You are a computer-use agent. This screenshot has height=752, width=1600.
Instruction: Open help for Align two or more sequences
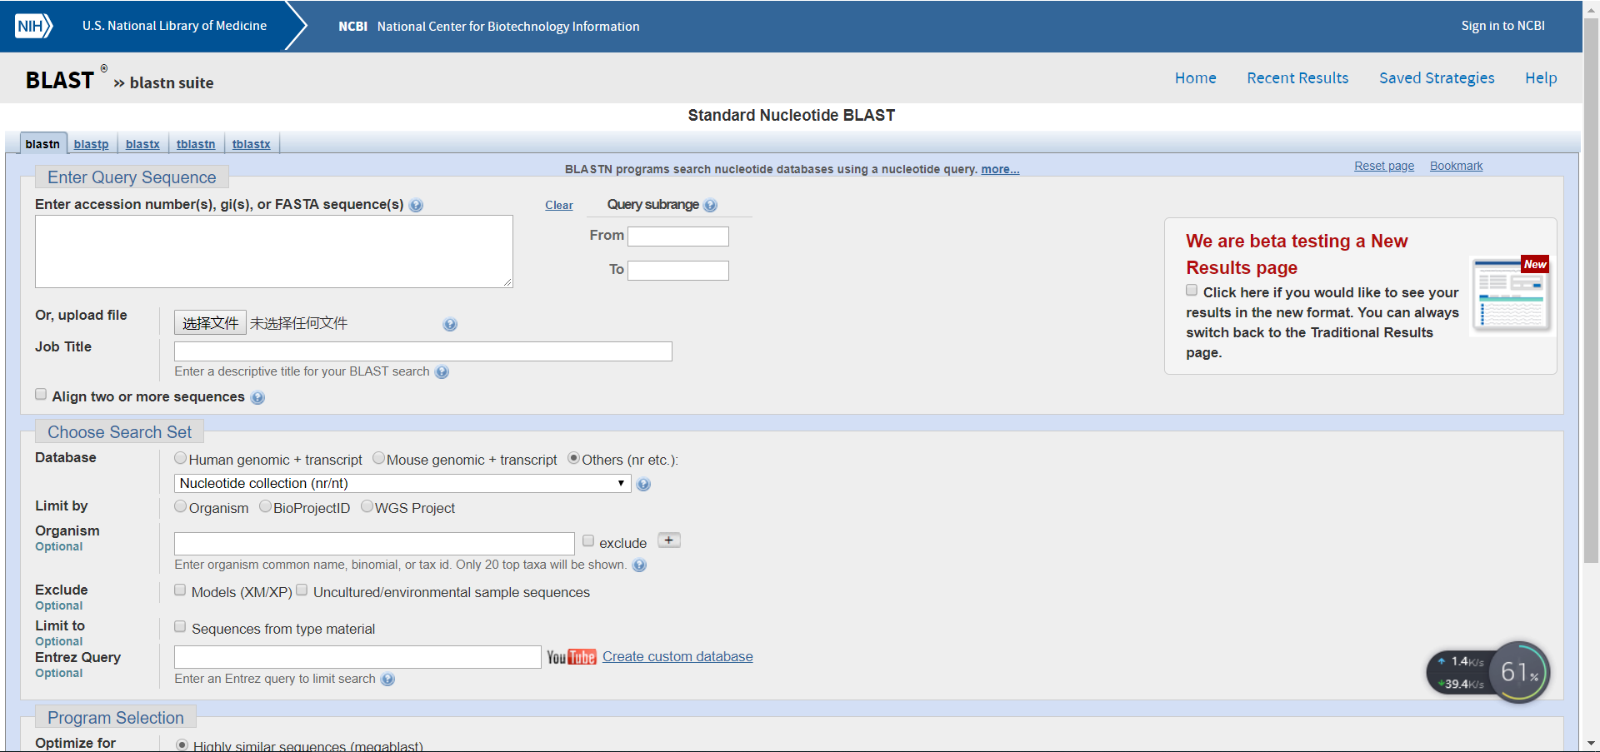coord(257,398)
